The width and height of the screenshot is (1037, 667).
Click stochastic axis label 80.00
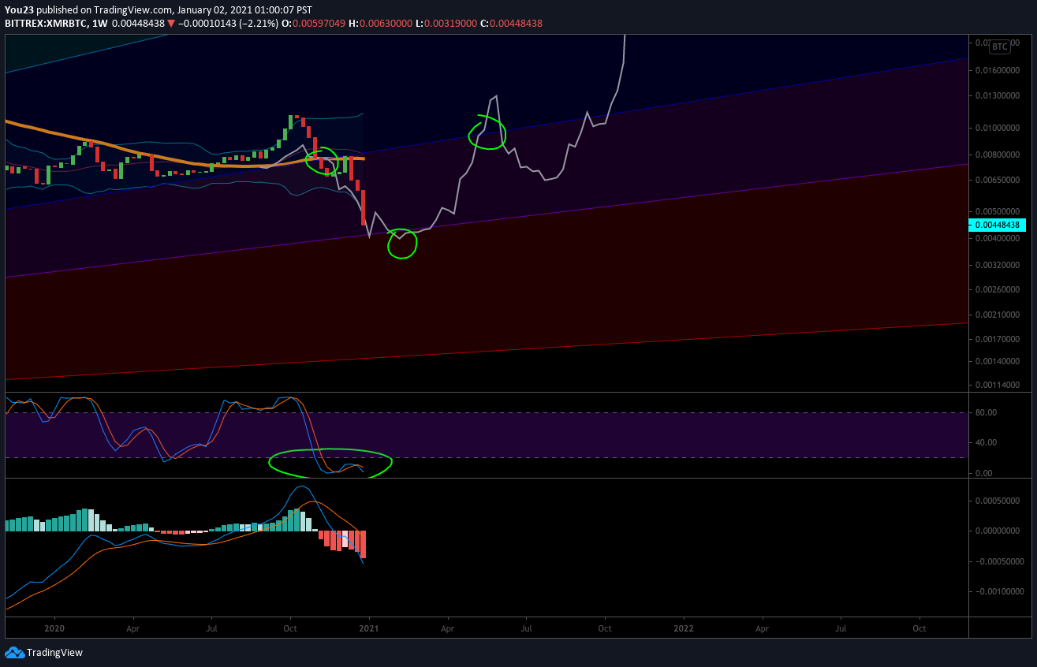tap(987, 412)
